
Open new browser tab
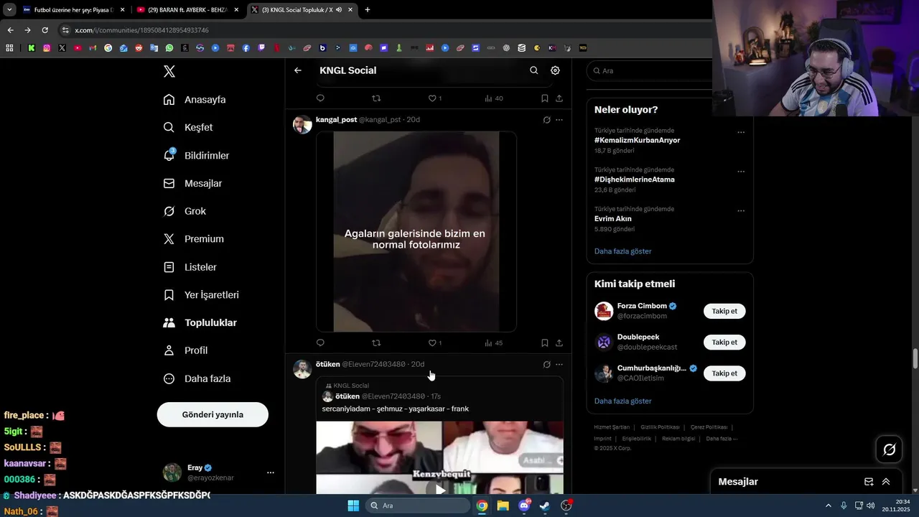(368, 9)
